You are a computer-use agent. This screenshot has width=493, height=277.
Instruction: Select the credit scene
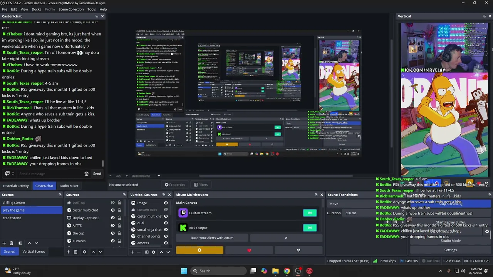tap(31, 218)
